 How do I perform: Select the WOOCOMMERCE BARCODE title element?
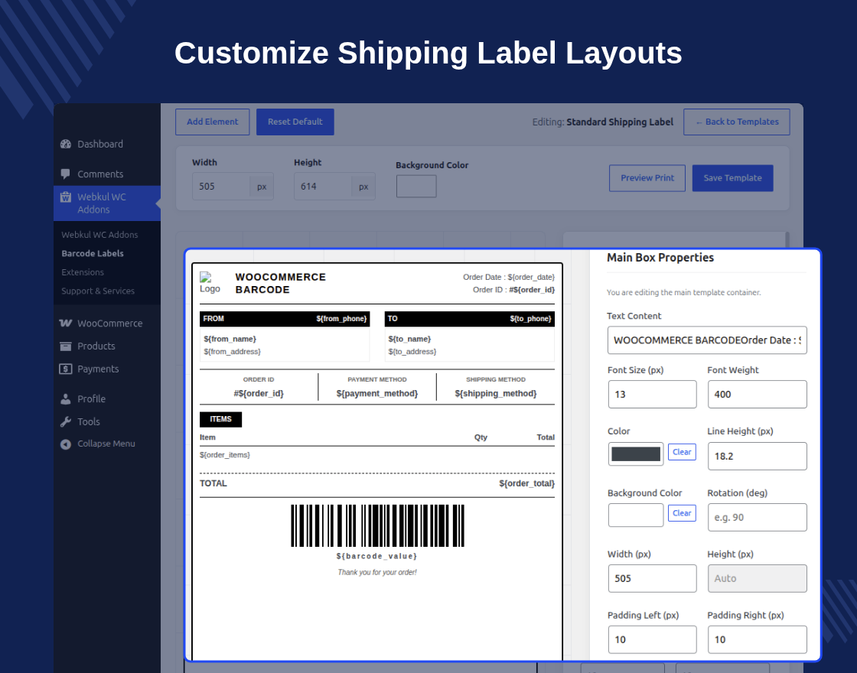click(x=280, y=284)
